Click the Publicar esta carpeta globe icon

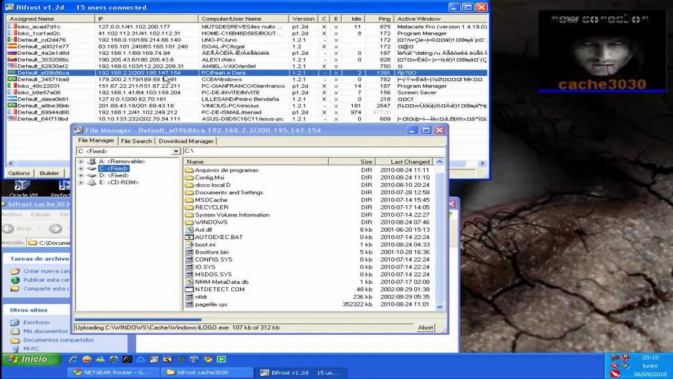click(x=15, y=280)
